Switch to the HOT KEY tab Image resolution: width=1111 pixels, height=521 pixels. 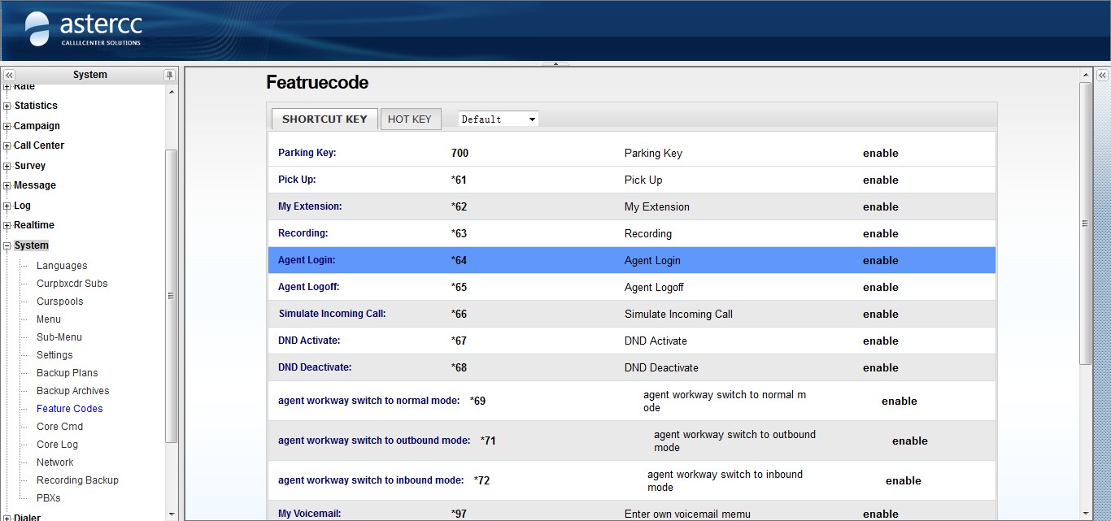(x=409, y=119)
